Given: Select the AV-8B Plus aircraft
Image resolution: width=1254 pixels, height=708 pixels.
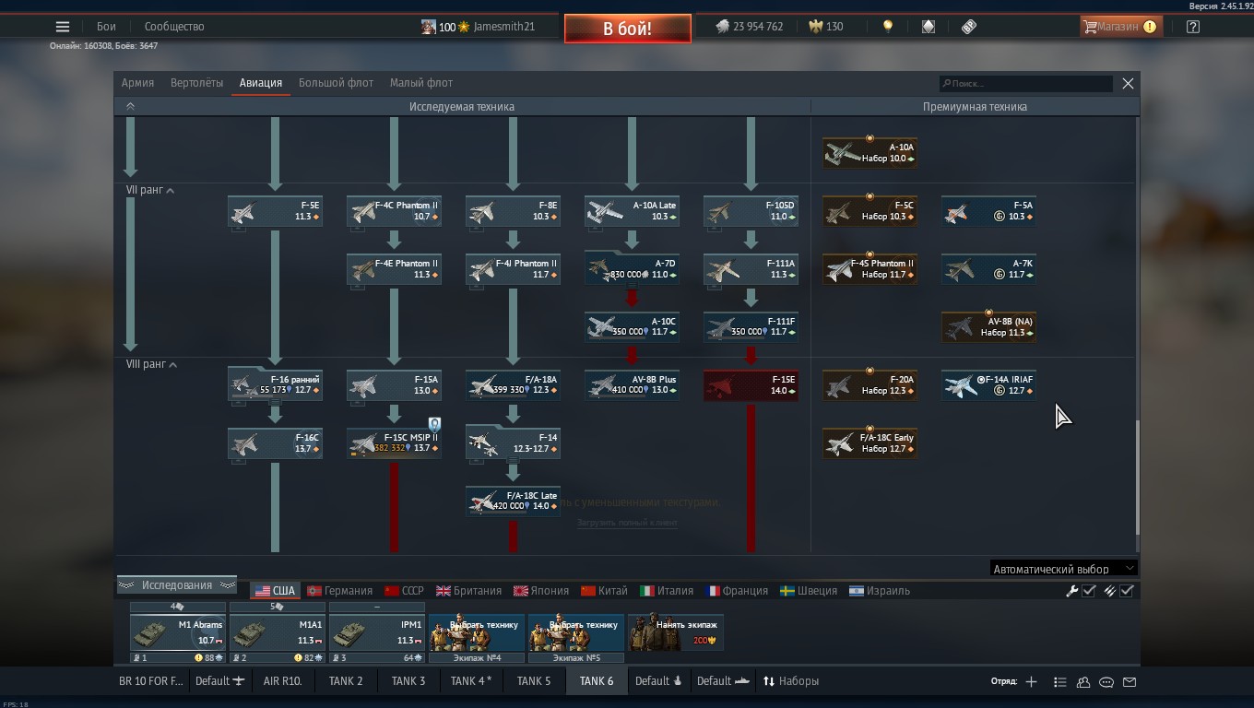Looking at the screenshot, I should tap(632, 385).
